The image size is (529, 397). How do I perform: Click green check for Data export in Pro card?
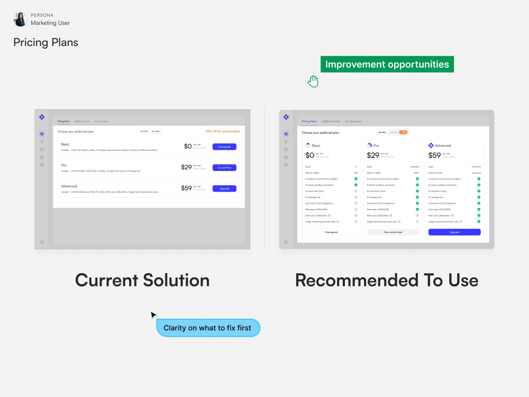[417, 209]
